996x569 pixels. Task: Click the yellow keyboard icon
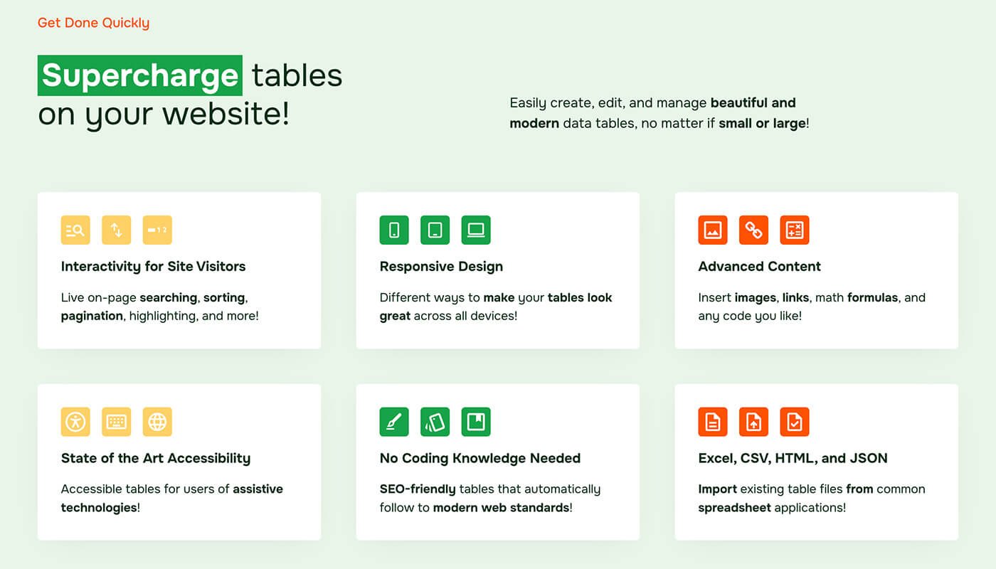tap(117, 422)
